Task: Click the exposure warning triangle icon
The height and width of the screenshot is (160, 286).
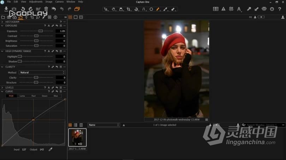Action: point(223,9)
